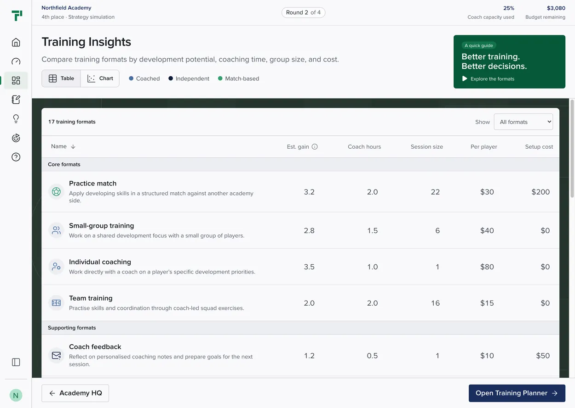Open the Home icon in sidebar

tap(16, 43)
